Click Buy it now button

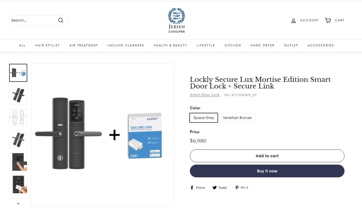267,171
